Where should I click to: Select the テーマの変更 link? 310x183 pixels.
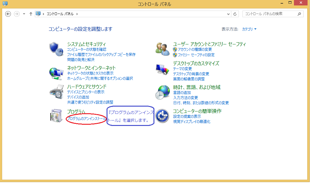pyautogui.click(x=183, y=69)
